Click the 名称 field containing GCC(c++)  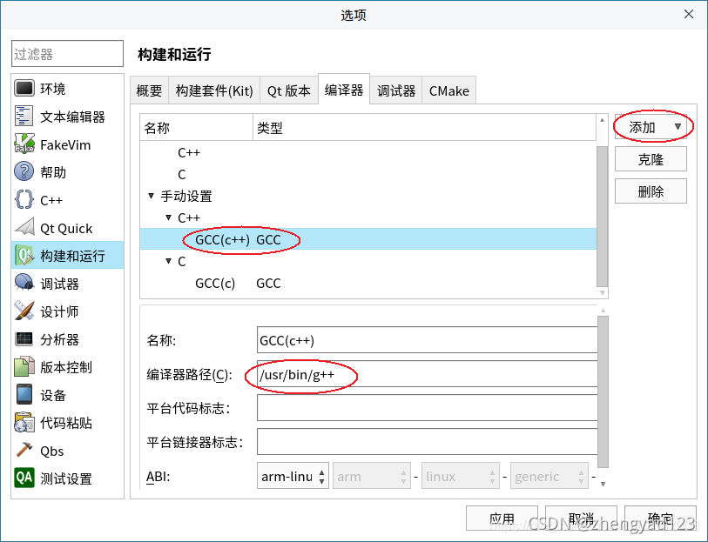point(427,340)
